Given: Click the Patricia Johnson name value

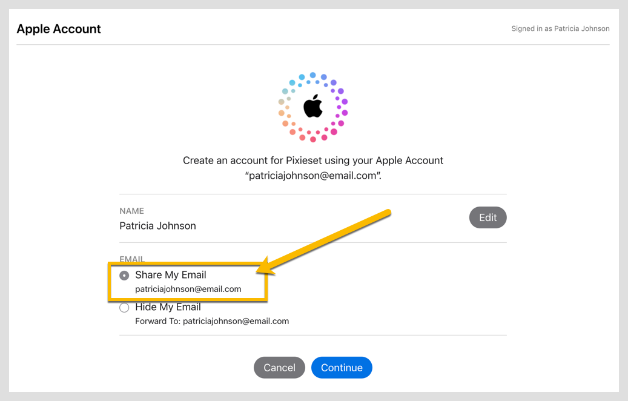Looking at the screenshot, I should pos(157,226).
